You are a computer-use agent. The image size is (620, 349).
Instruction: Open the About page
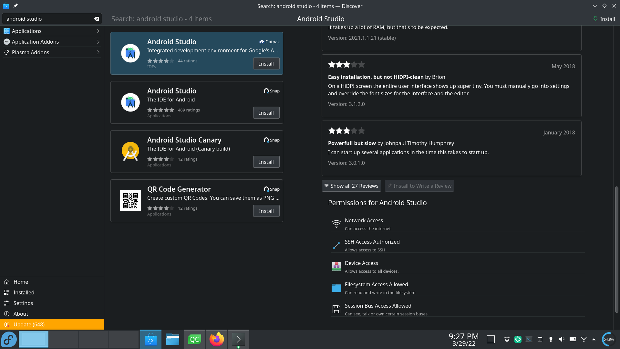(x=52, y=314)
